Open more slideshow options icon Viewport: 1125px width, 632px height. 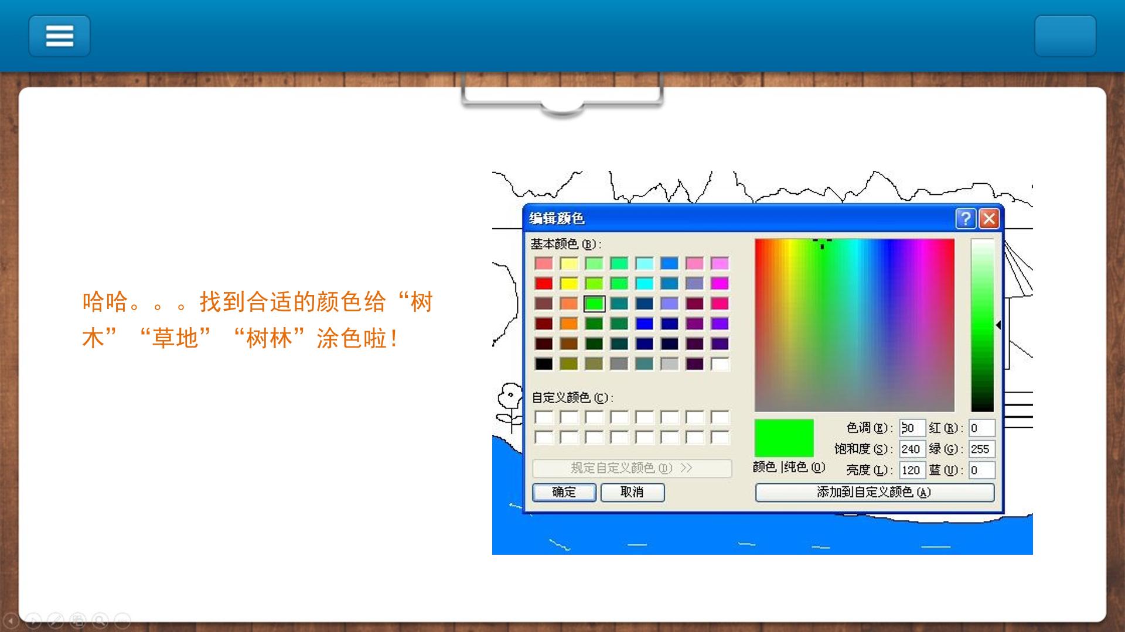point(122,620)
